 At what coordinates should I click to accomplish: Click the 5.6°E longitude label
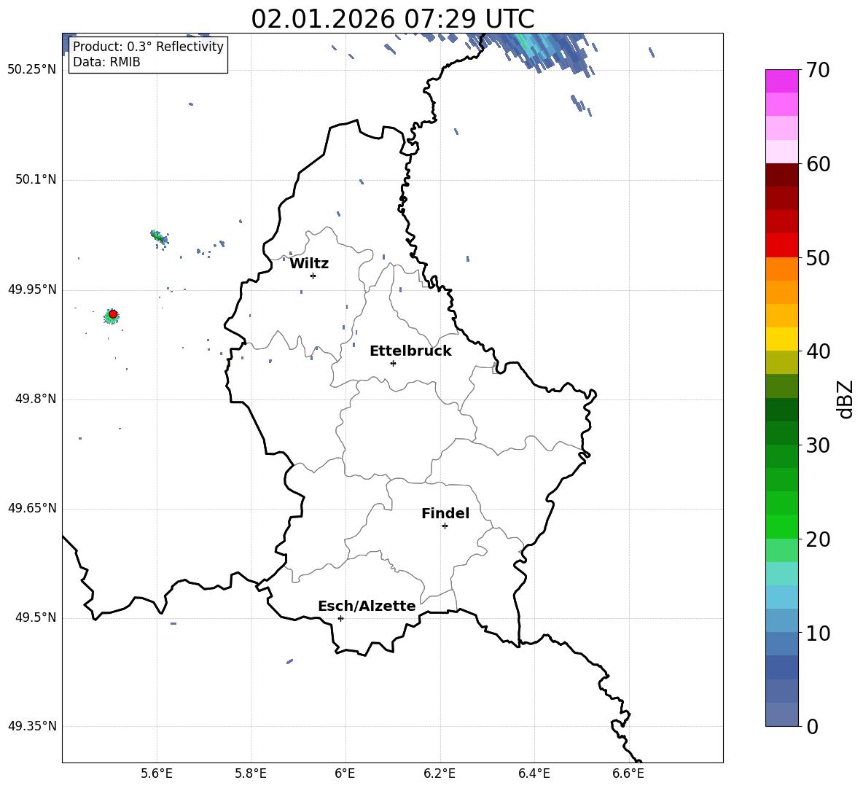click(157, 774)
